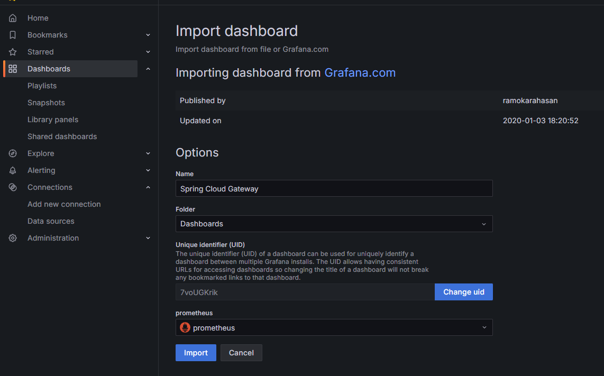
Task: Open Snapshots under Dashboards
Action: (x=46, y=103)
